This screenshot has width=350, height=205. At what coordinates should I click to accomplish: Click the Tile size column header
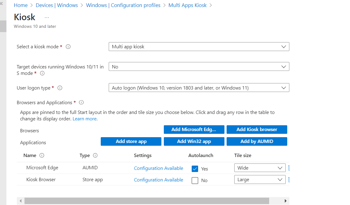(243, 155)
